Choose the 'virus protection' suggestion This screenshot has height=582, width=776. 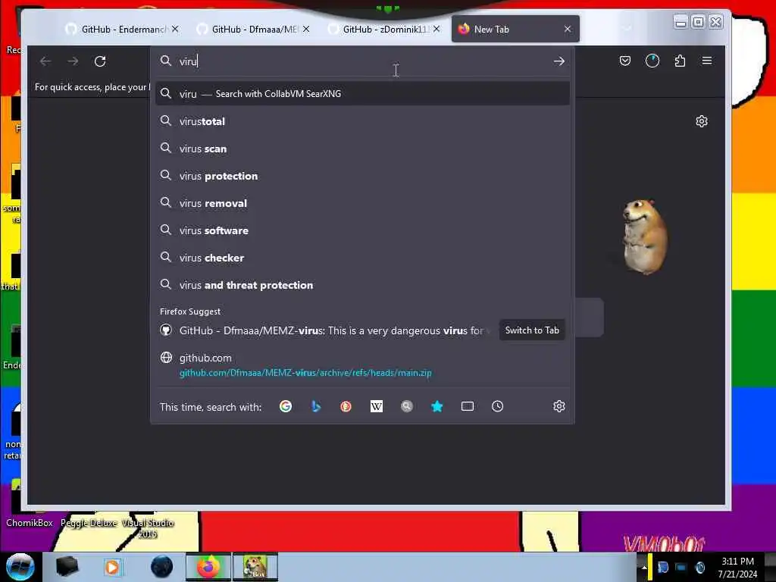tap(362, 176)
